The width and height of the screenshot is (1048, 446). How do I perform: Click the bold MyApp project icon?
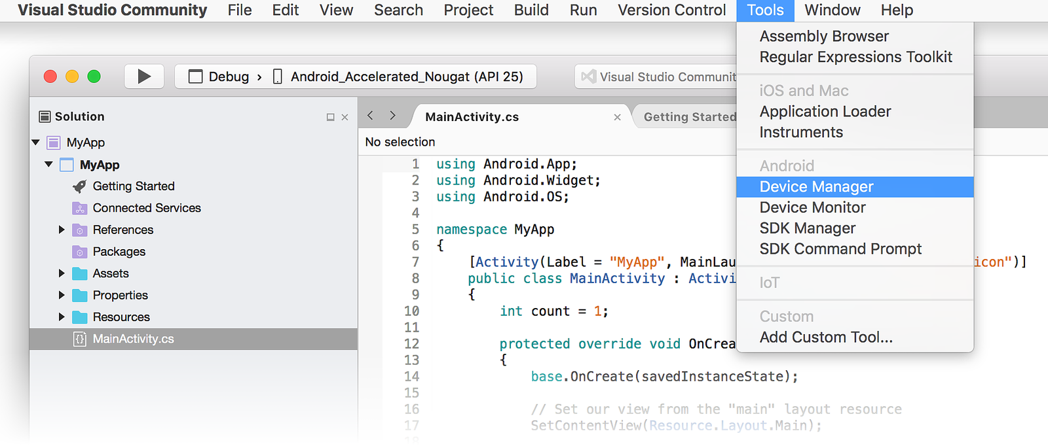(x=66, y=165)
